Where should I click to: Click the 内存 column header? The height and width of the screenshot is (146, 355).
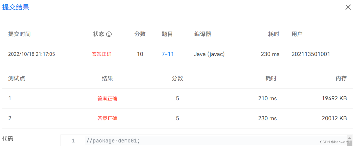click(x=341, y=78)
